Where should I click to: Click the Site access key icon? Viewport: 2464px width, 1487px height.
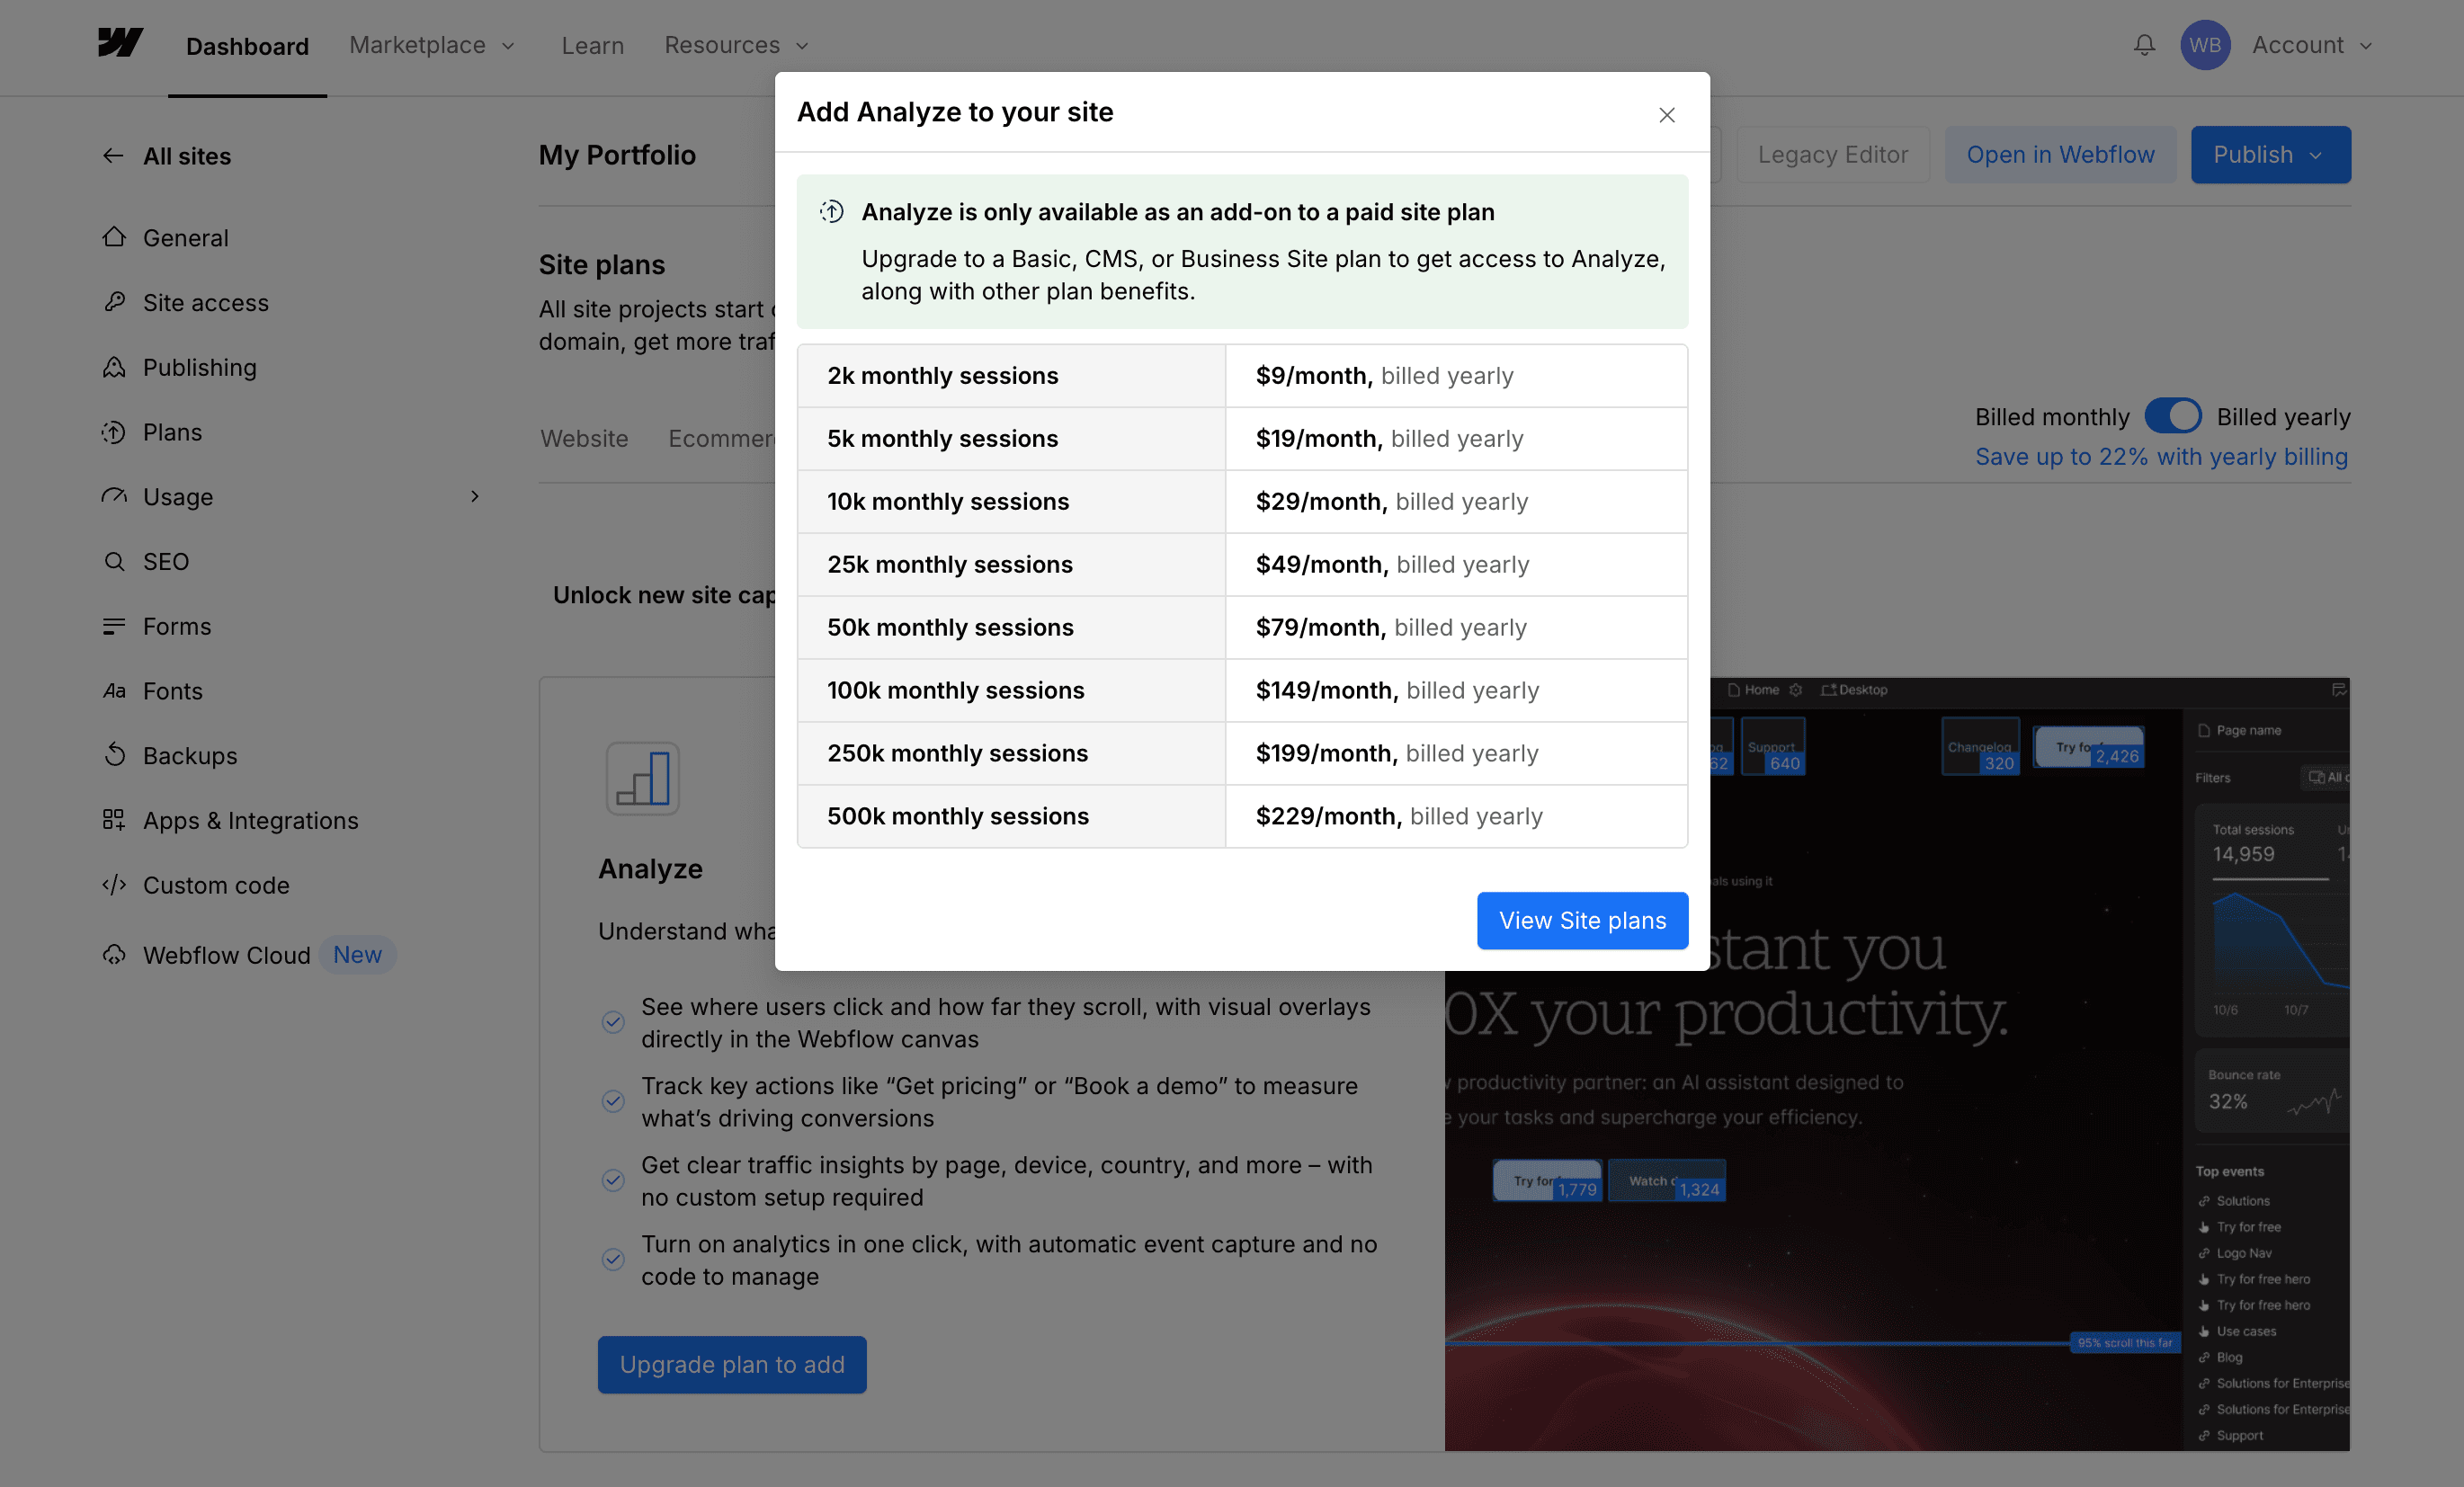[114, 302]
